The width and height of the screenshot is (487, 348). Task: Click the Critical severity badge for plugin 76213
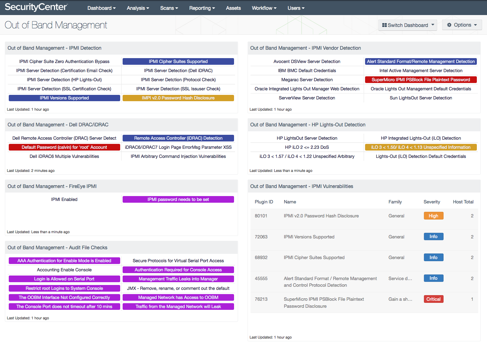[x=433, y=299]
